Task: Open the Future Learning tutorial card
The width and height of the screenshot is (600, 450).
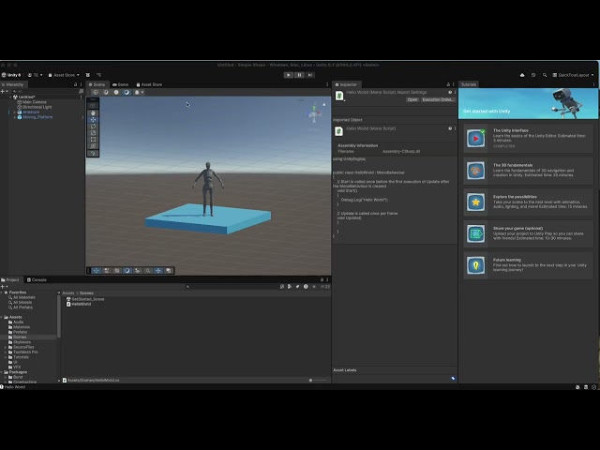Action: tap(529, 264)
